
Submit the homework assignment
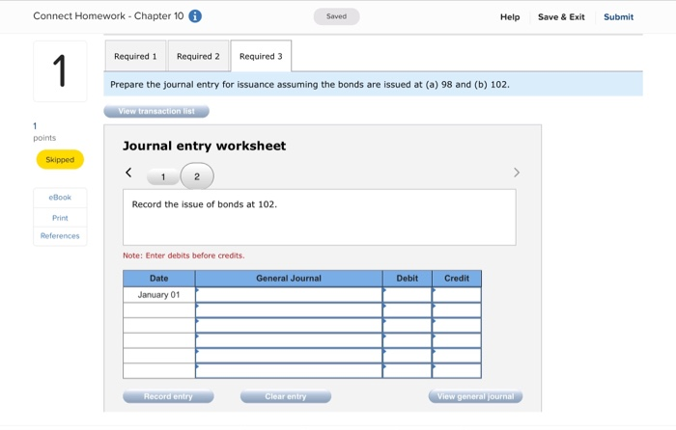[x=618, y=16]
